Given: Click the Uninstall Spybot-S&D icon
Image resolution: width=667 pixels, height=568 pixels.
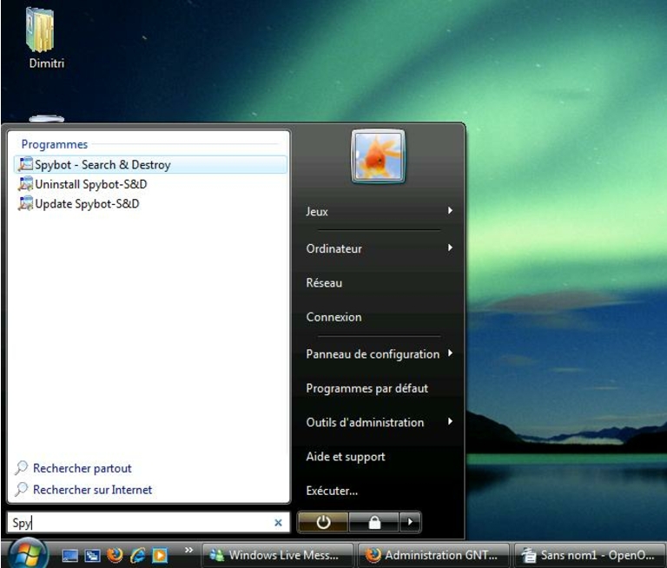Looking at the screenshot, I should (25, 184).
